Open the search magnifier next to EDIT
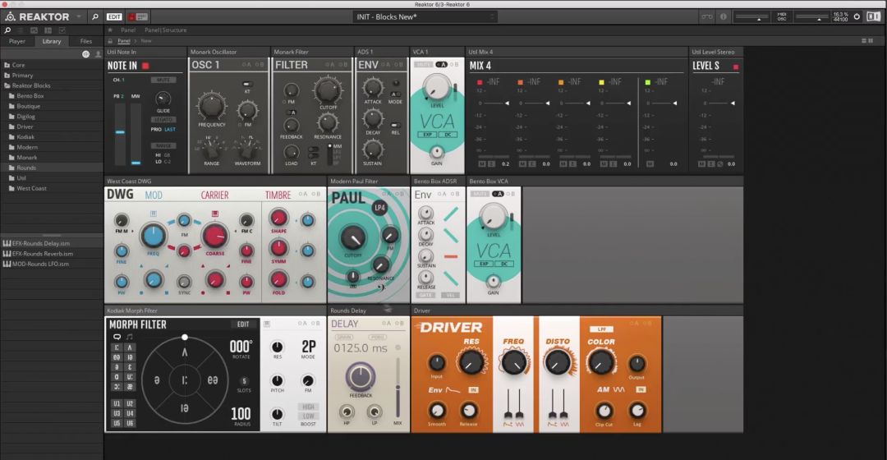This screenshot has width=887, height=460. pos(95,16)
